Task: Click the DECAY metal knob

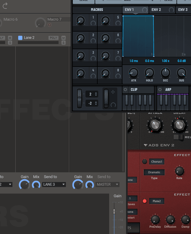Action: pos(179,125)
